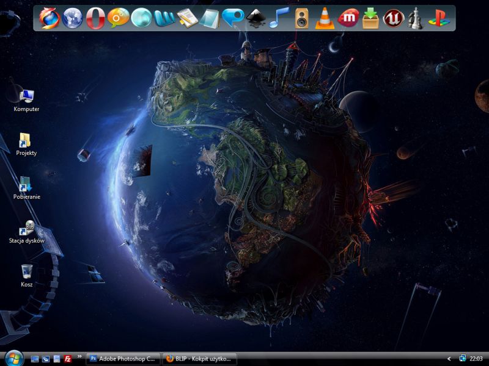The height and width of the screenshot is (366, 489).
Task: Select the Kosz recycle bin
Action: point(26,276)
